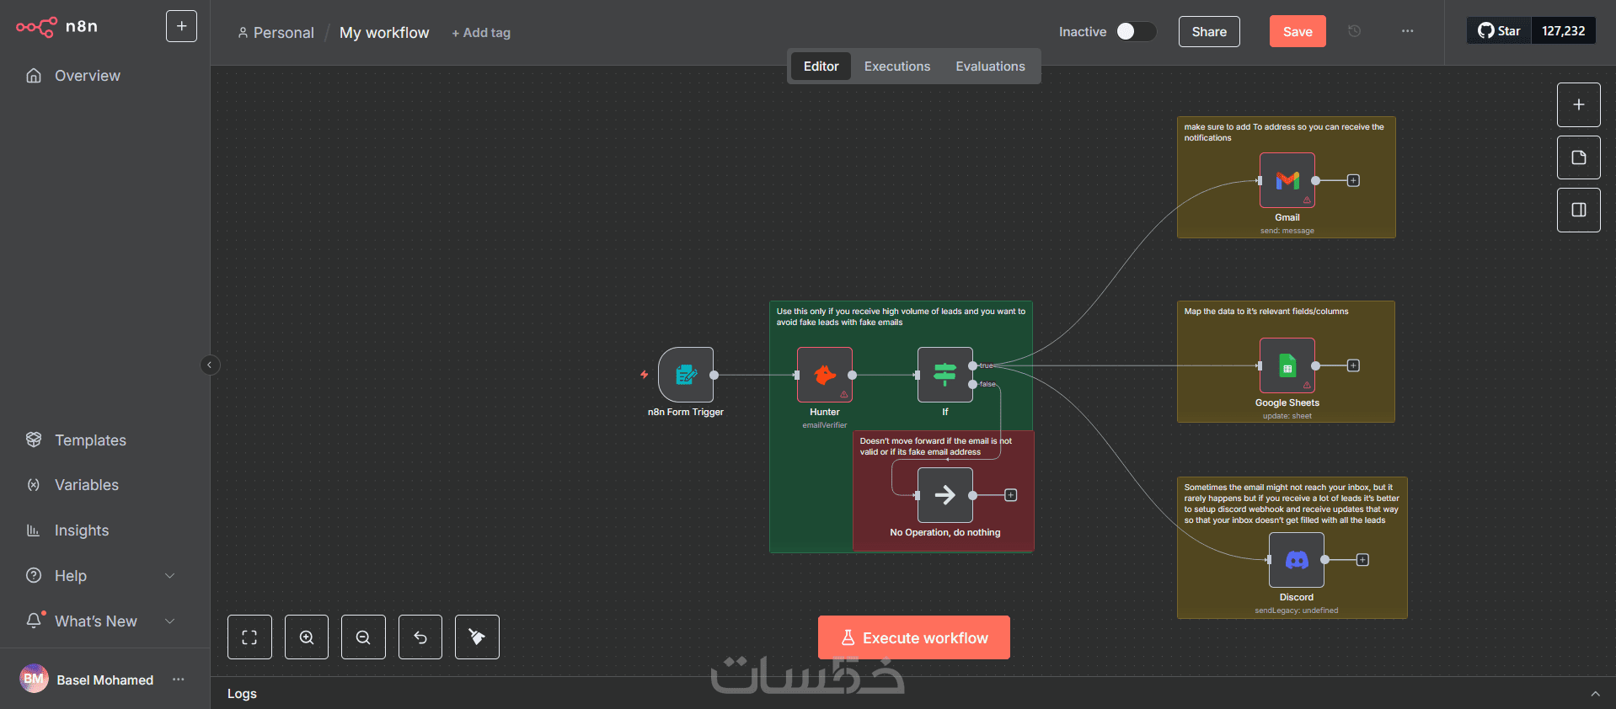
Task: Collapse the sidebar with the arrow handle
Action: tap(210, 365)
